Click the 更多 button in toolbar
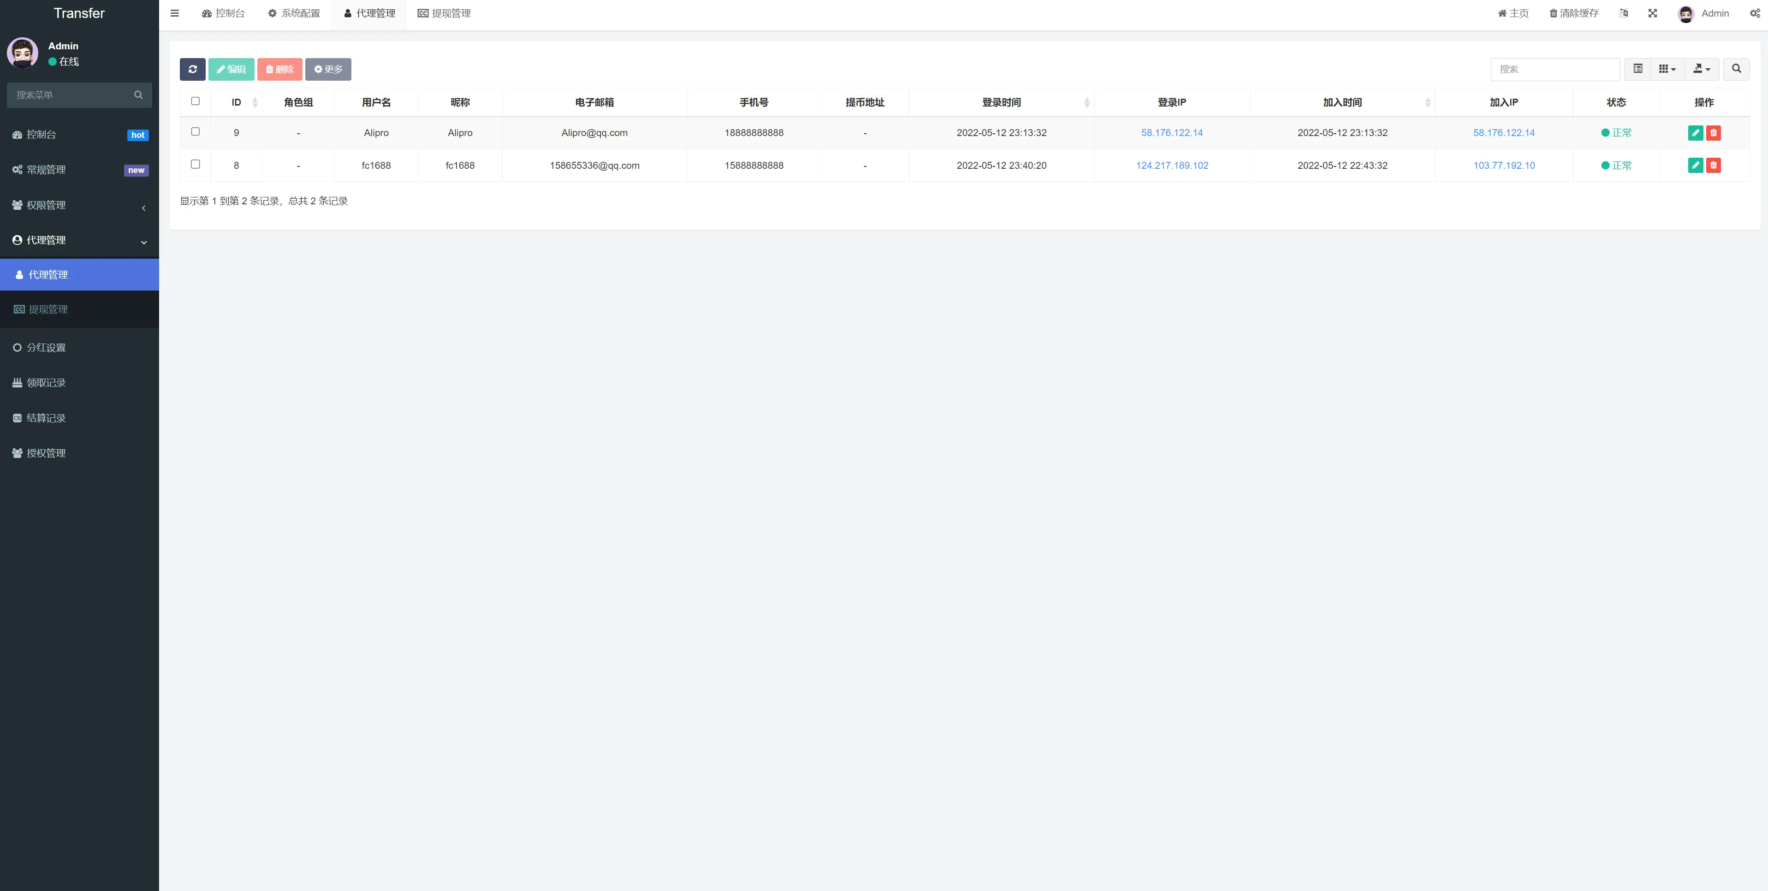 click(x=328, y=69)
